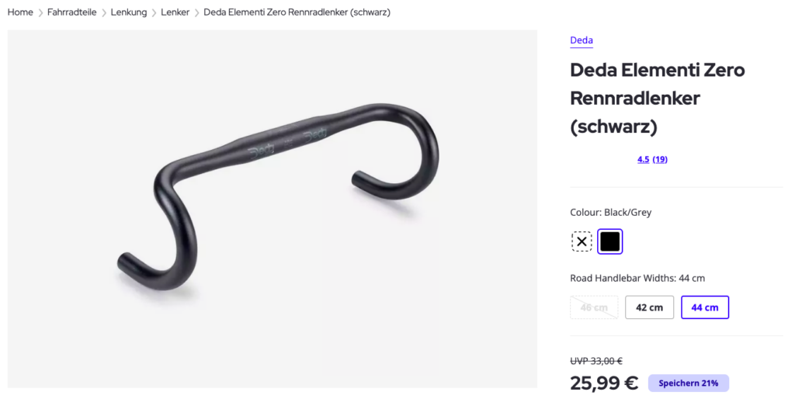Screen dimensions: 795x399
Task: Choose the black colour swatch
Action: 610,241
